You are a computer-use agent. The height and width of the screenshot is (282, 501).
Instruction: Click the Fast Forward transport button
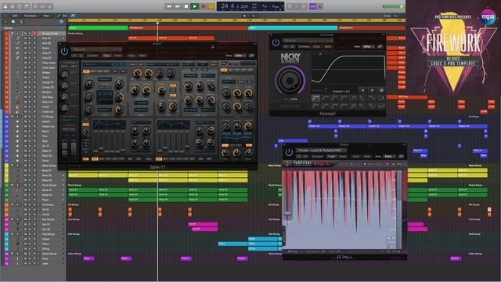point(178,6)
